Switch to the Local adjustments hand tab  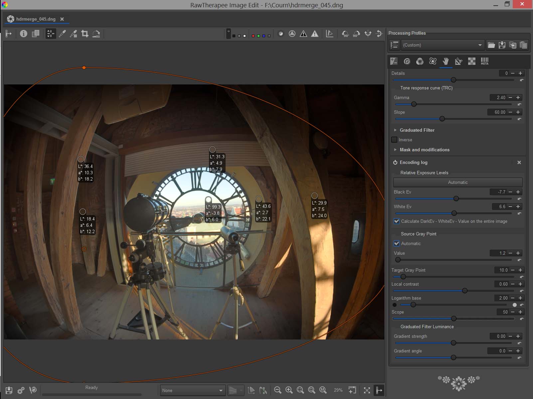445,61
